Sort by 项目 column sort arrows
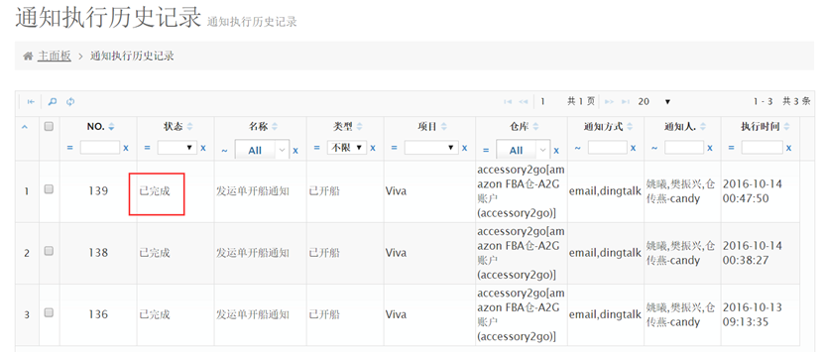 [444, 126]
